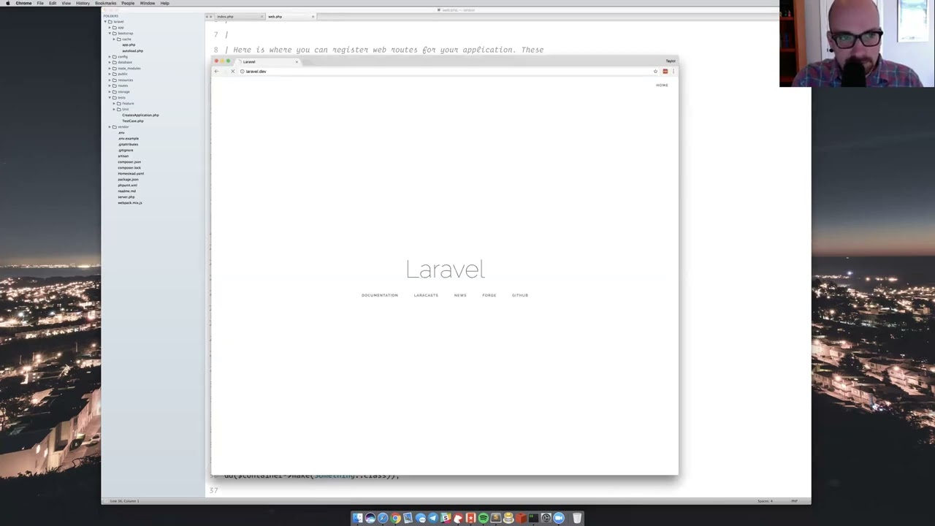The image size is (935, 526).
Task: Open Wunderlist star icon in dock
Action: (x=470, y=518)
